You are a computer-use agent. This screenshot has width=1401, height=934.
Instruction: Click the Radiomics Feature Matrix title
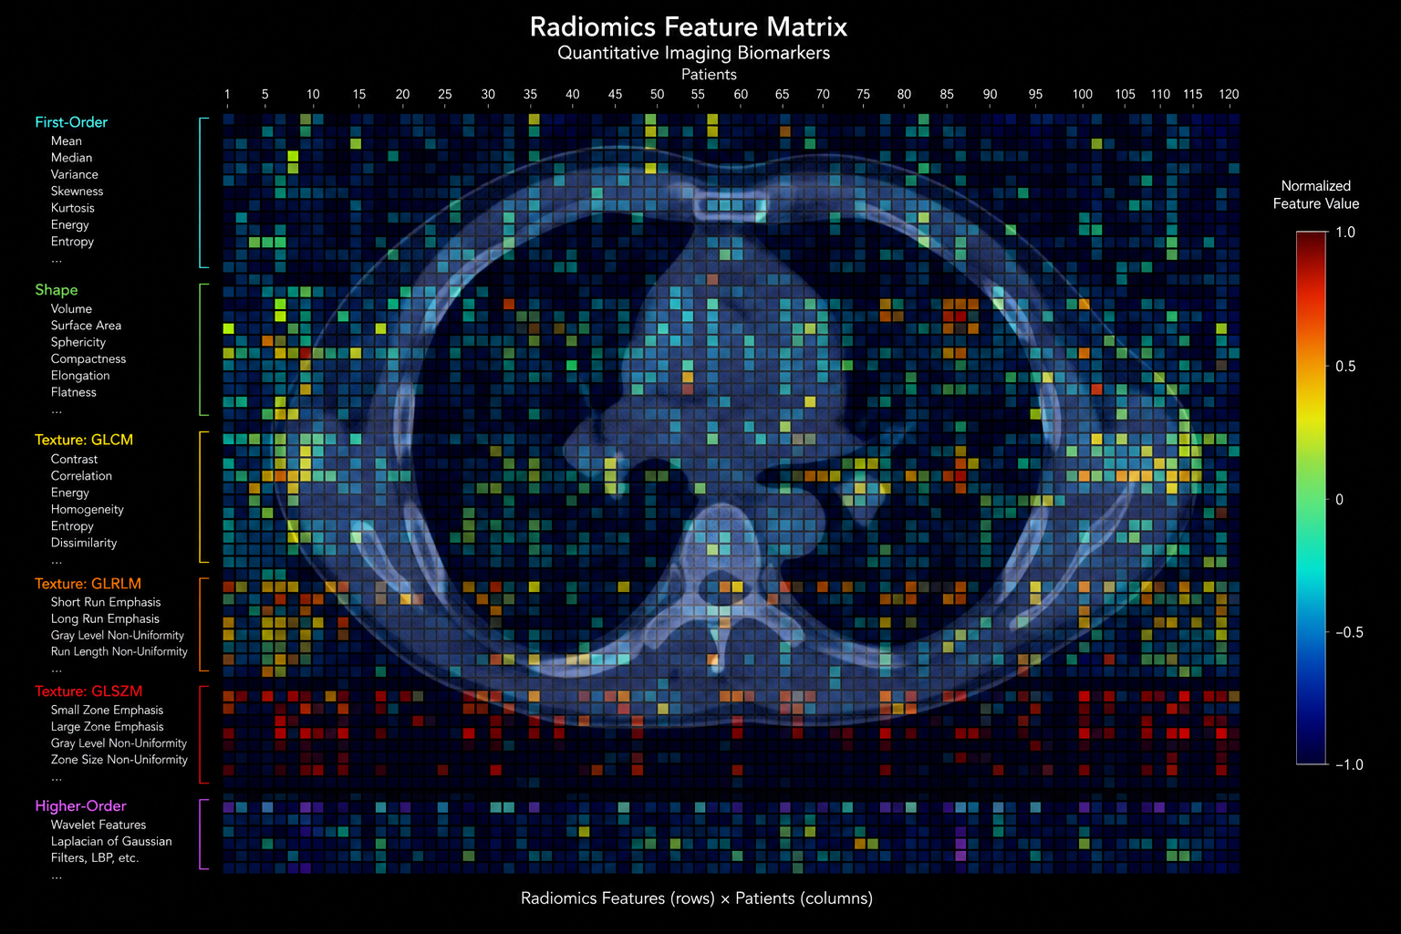pos(689,26)
